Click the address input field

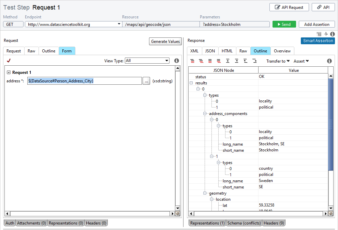pyautogui.click(x=85, y=81)
